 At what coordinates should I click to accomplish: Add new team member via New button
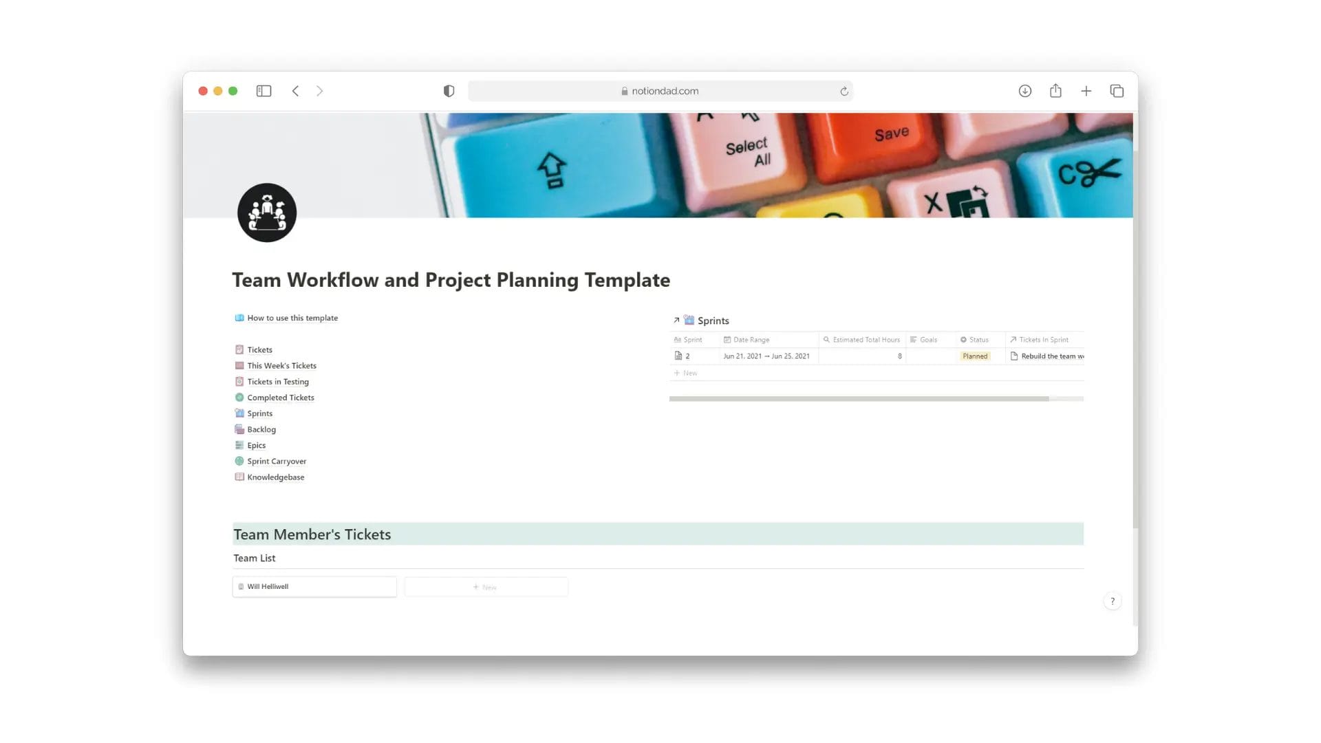(x=485, y=586)
